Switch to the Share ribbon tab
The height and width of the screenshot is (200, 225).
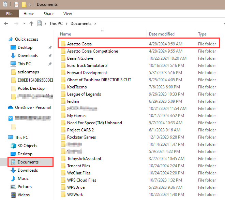click(48, 14)
